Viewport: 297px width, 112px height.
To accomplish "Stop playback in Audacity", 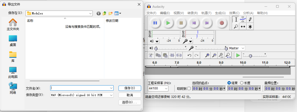I will pos(181,23).
